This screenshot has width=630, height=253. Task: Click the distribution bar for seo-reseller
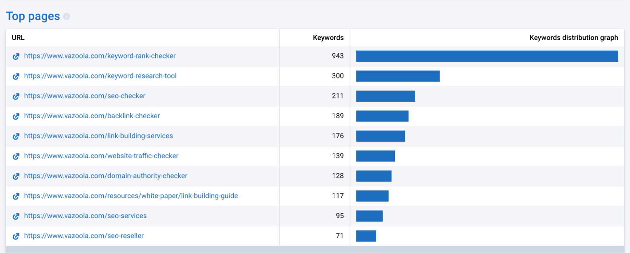[366, 236]
